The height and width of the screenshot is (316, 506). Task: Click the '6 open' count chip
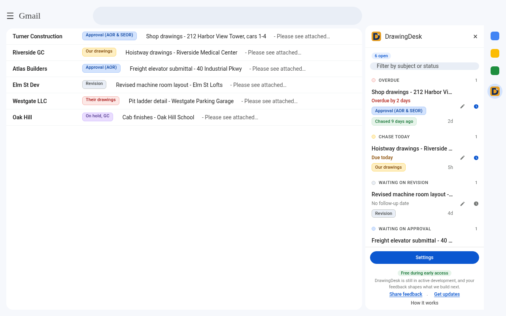coord(381,56)
